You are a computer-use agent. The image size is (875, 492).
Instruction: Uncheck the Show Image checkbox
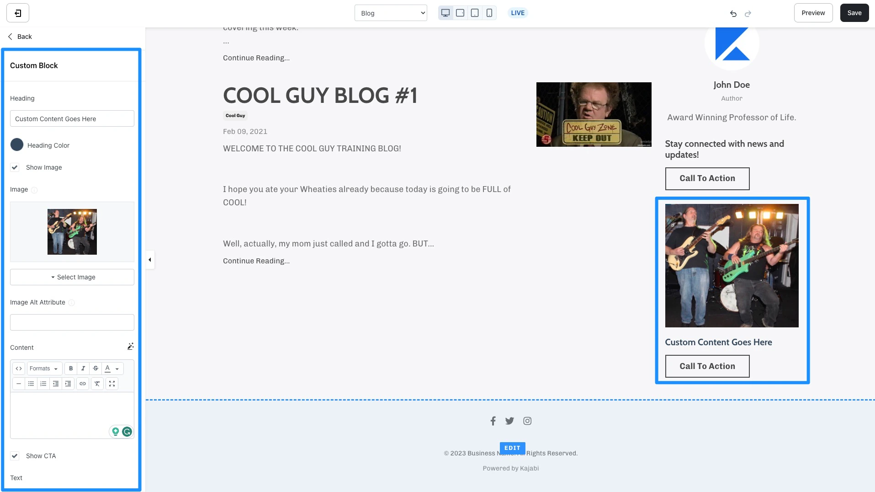pyautogui.click(x=15, y=167)
